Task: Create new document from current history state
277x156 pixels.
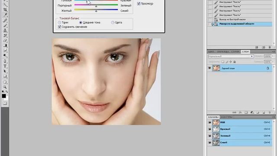Action: (257, 47)
